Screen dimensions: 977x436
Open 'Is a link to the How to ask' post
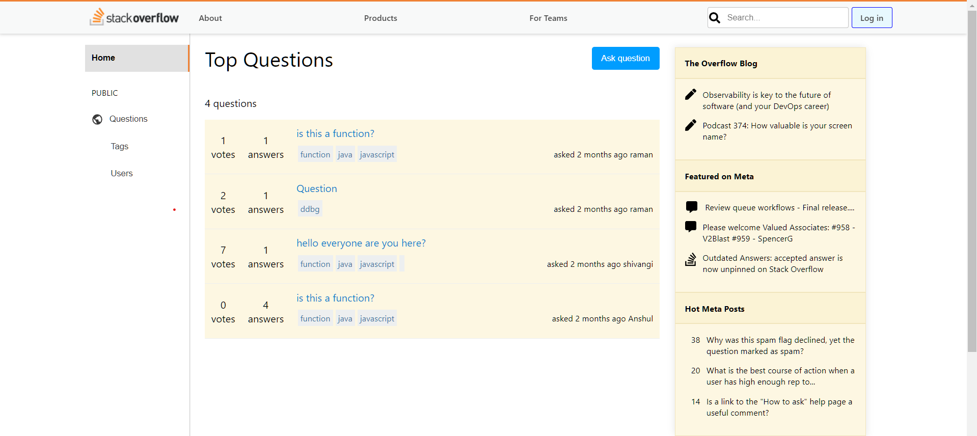point(779,407)
